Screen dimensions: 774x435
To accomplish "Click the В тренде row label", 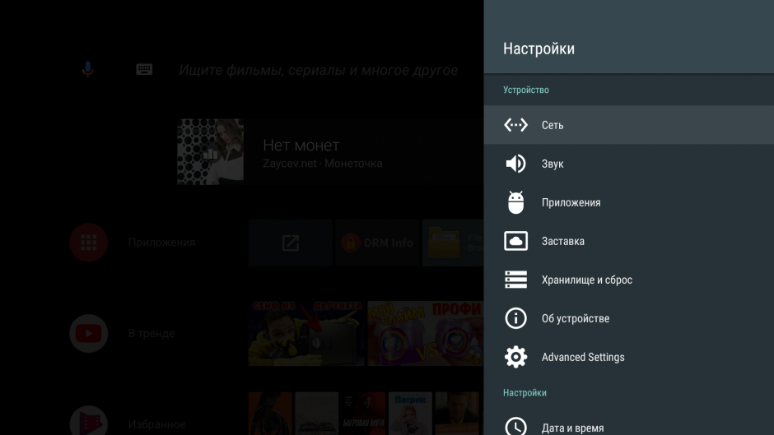I will click(152, 333).
